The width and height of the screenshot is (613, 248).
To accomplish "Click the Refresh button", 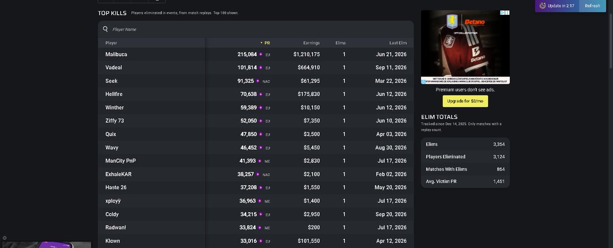I will pos(593,6).
